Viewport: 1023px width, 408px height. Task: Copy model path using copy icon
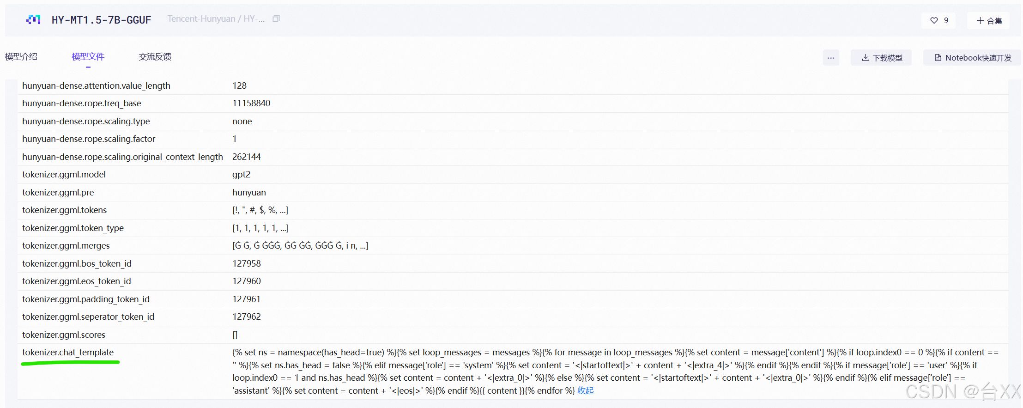[x=276, y=18]
